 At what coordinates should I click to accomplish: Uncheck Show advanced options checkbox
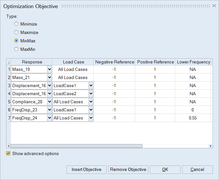tap(8, 153)
